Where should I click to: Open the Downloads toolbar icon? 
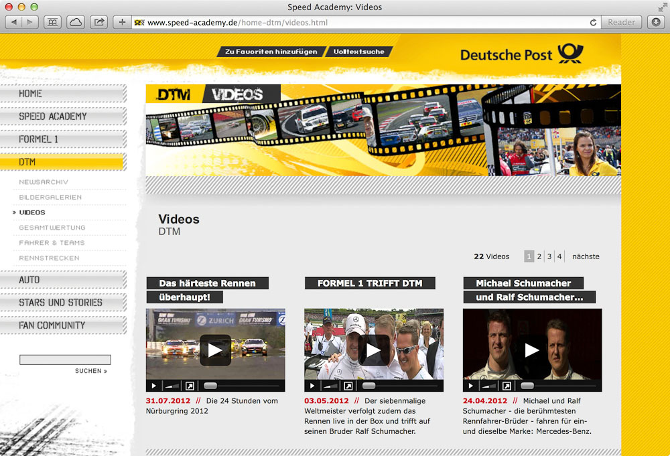point(656,22)
